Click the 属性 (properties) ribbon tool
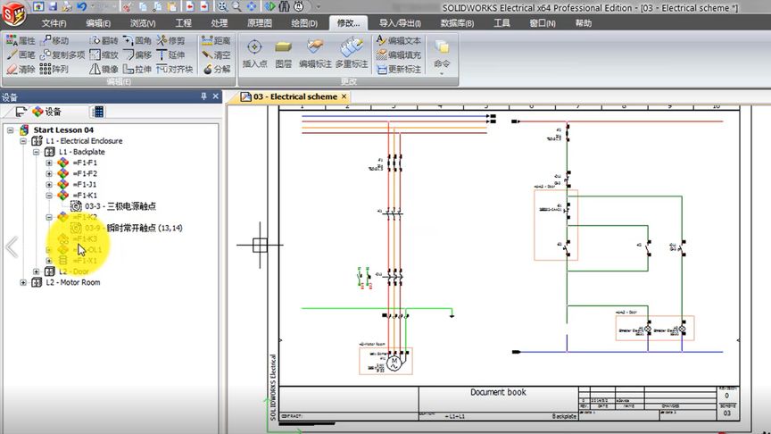This screenshot has height=434, width=771. point(21,40)
